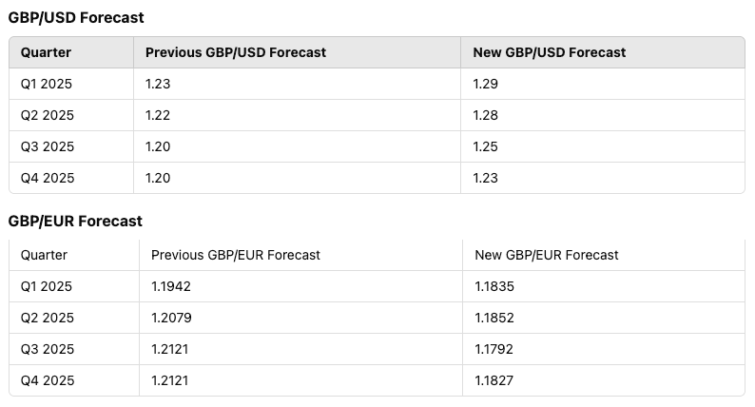
Task: Click the Quarter header in GBP/USD table
Action: point(46,52)
